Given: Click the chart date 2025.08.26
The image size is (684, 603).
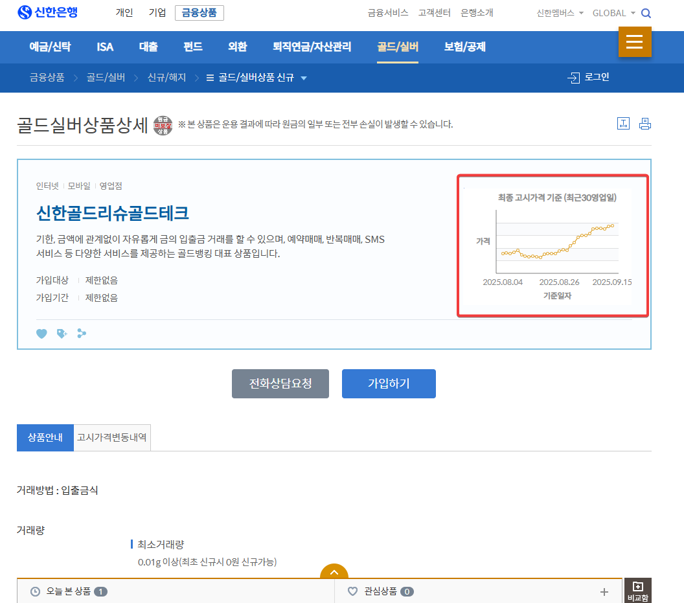Looking at the screenshot, I should tap(559, 282).
